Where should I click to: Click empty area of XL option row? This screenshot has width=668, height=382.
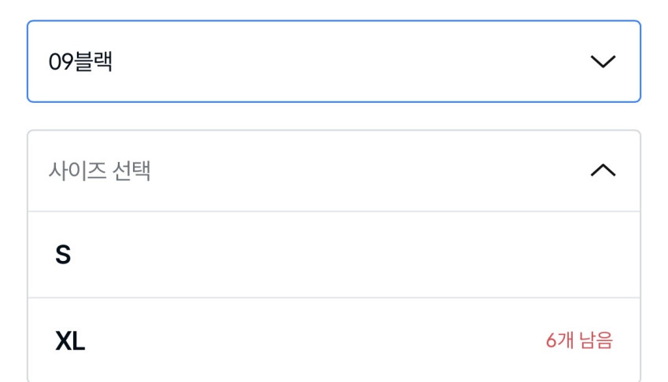[x=354, y=340]
